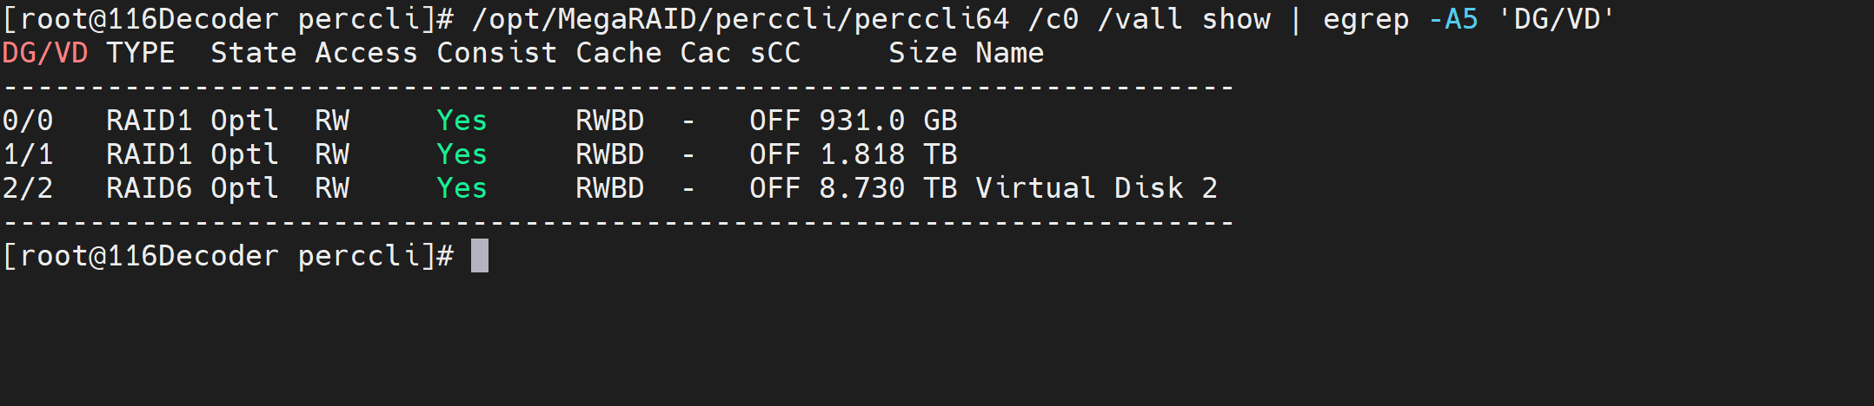Viewport: 1874px width, 406px height.
Task: Click the Cache column header
Action: pos(618,53)
